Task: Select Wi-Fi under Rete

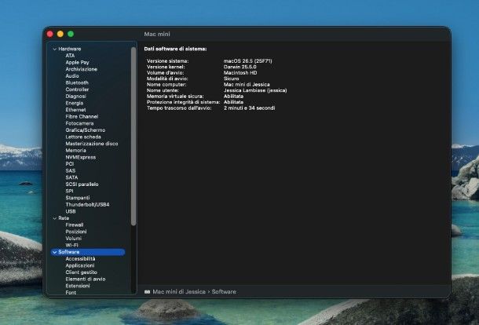Action: click(x=71, y=245)
